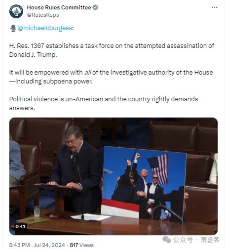Click the paragraph mentioning H. Res. 1367
The image size is (227, 249).
tap(112, 50)
